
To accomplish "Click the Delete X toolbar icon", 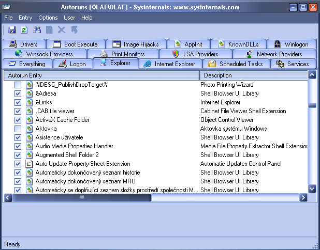I will tap(62, 30).
